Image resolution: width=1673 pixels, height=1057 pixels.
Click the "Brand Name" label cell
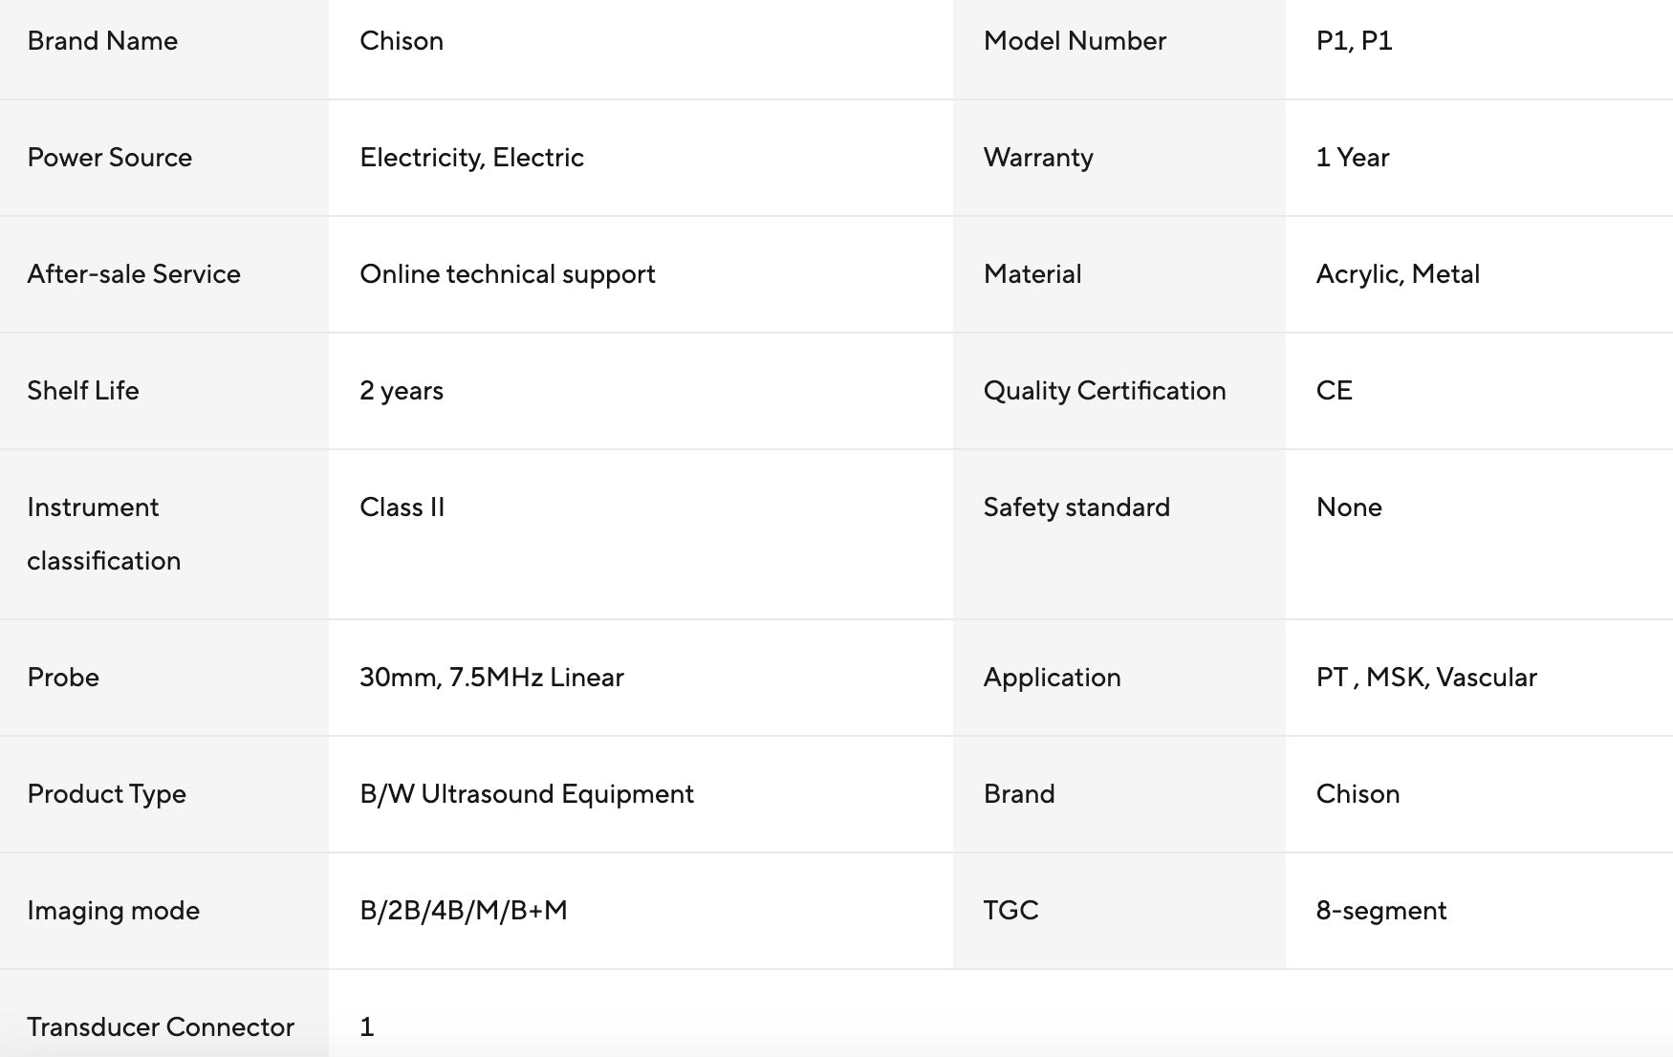tap(102, 41)
